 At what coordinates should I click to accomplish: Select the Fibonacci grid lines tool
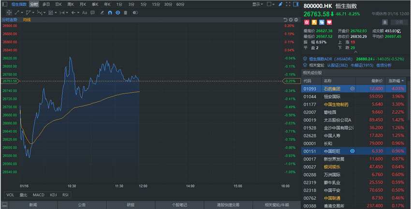pyautogui.click(x=51, y=13)
